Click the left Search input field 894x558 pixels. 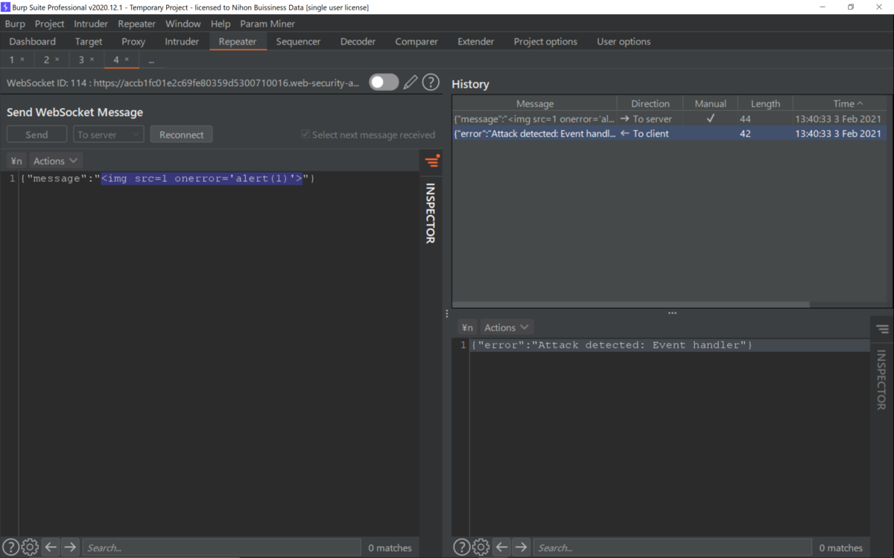tap(221, 548)
